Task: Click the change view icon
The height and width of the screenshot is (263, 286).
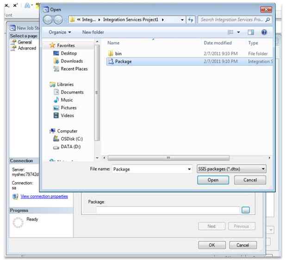Action: tap(230, 32)
